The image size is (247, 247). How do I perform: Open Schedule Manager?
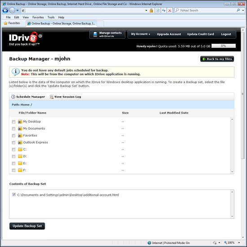(x=28, y=97)
